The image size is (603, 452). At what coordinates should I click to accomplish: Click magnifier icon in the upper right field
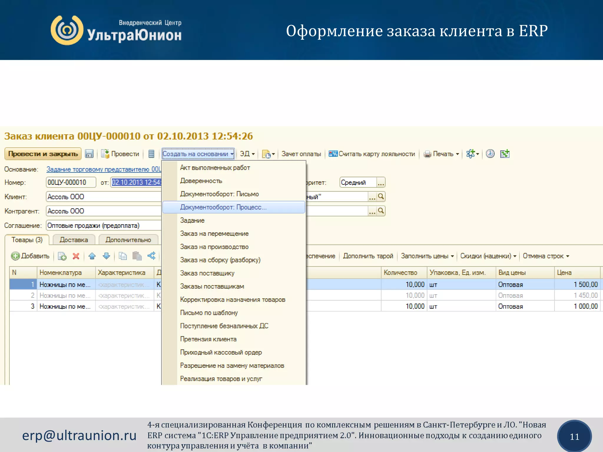381,197
